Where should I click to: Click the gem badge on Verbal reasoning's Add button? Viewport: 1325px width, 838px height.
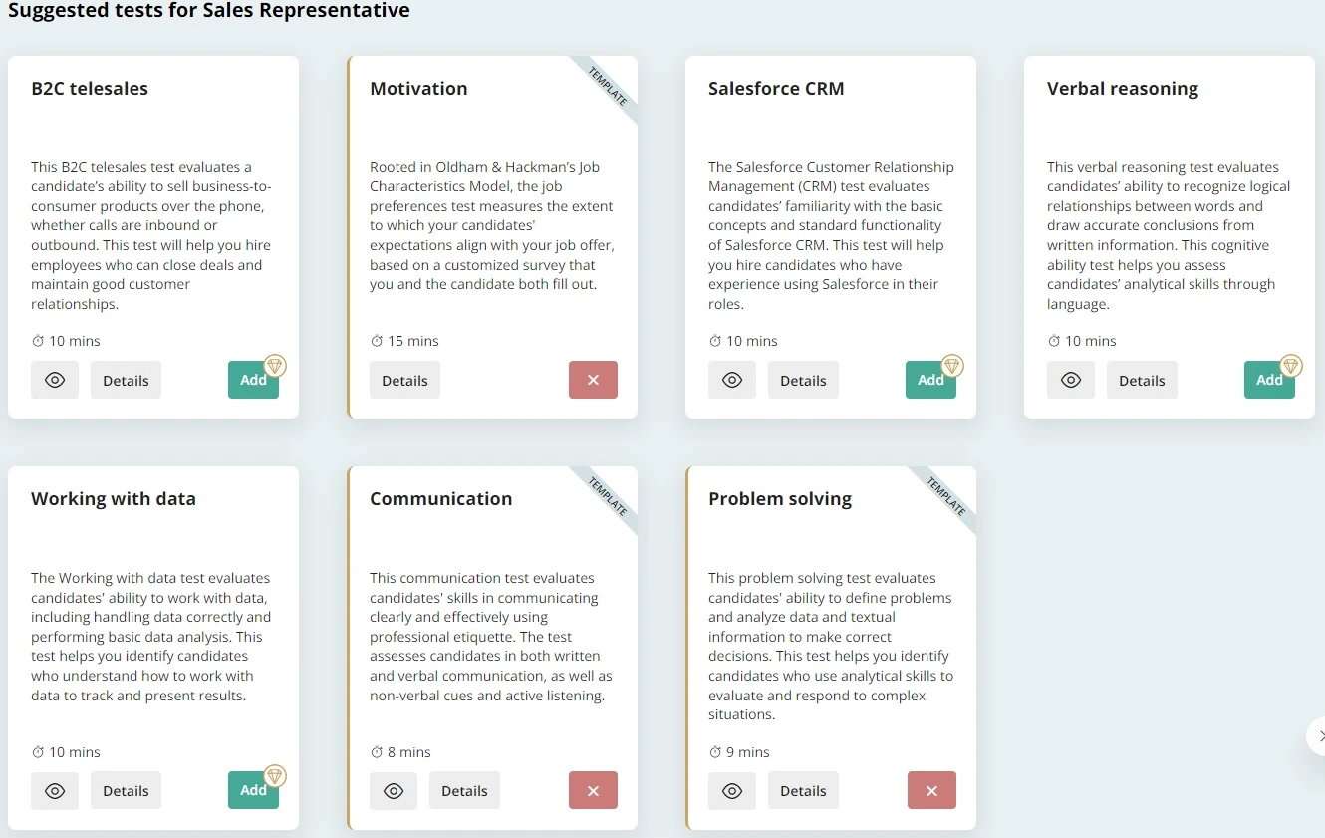tap(1292, 366)
